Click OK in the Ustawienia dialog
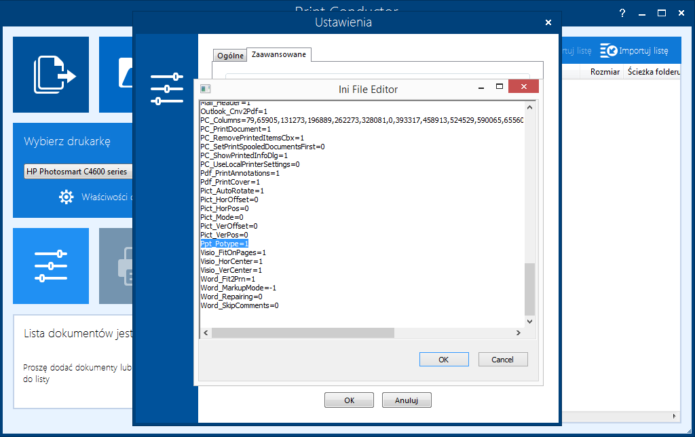The width and height of the screenshot is (695, 437). [350, 400]
